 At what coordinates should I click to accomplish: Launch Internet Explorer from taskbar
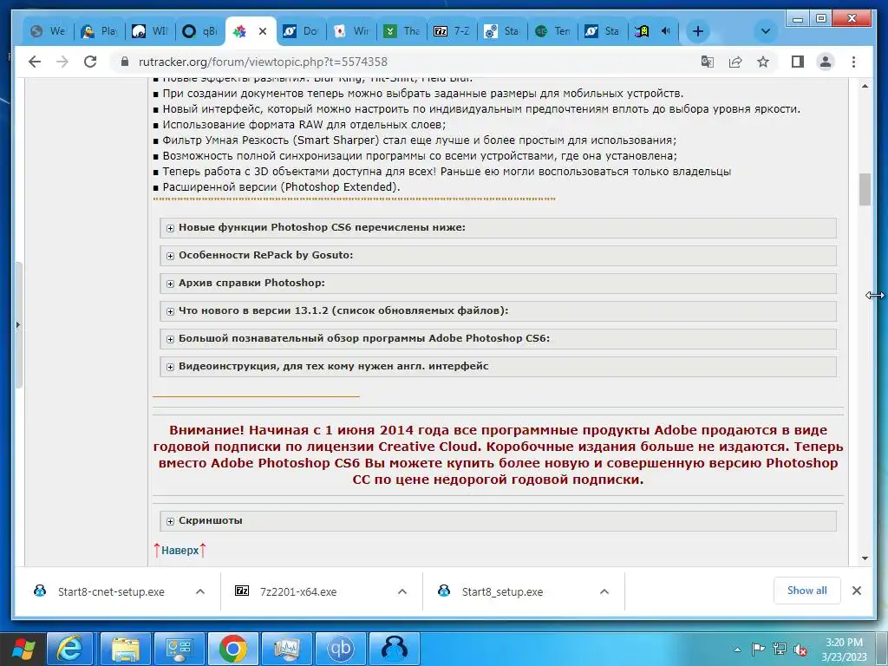pos(70,649)
